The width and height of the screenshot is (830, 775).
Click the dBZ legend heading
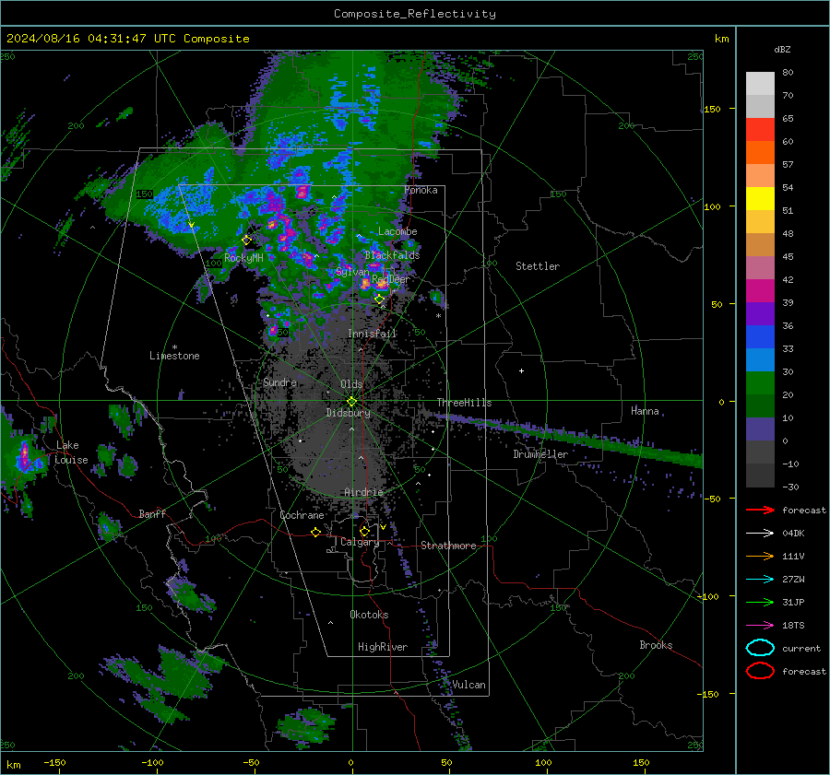[782, 49]
